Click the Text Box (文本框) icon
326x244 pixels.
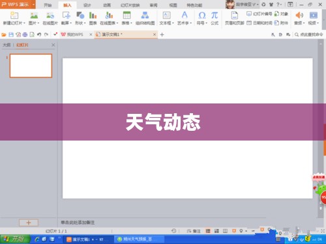(166, 15)
